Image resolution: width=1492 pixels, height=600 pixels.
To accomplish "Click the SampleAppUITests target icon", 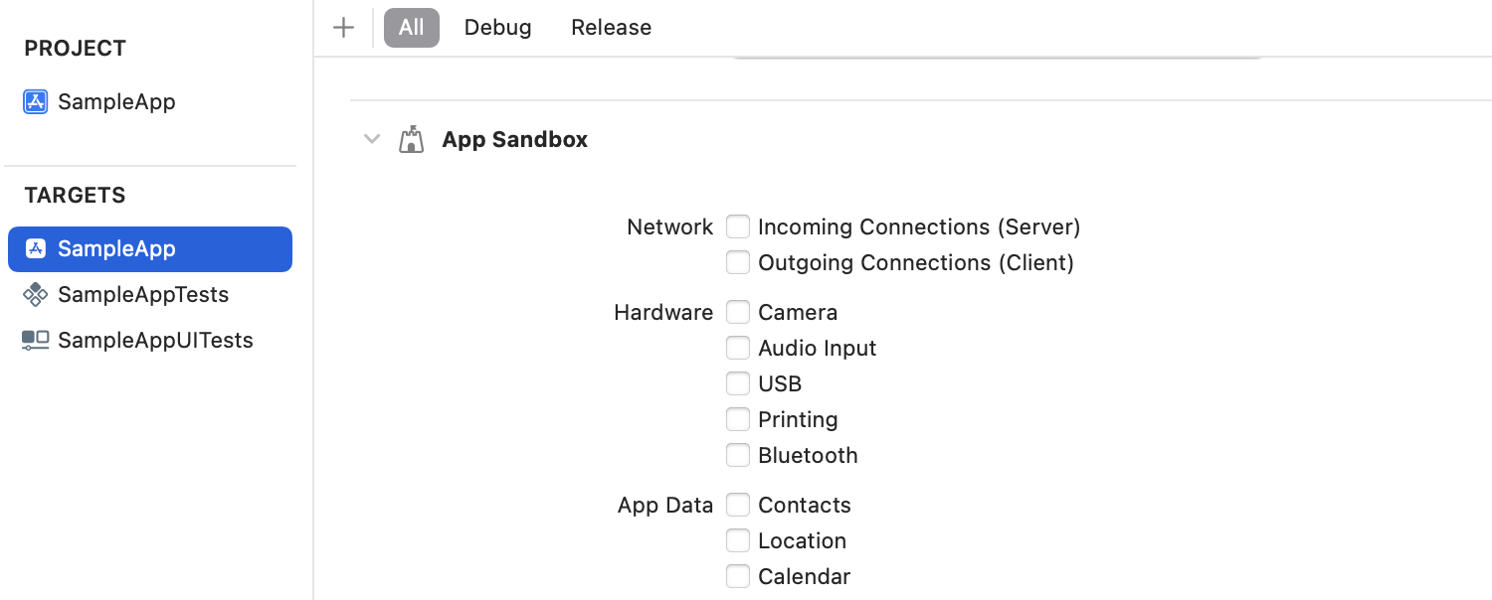I will click(36, 340).
